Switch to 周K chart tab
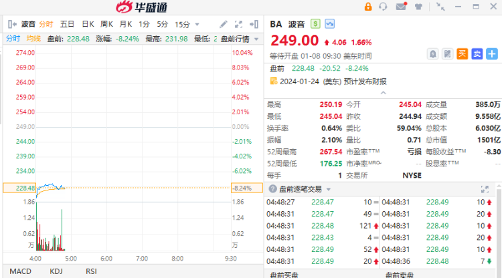502x278 pixels. point(106,24)
